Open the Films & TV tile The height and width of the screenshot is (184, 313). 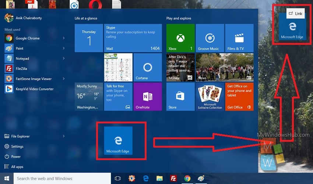point(239,38)
